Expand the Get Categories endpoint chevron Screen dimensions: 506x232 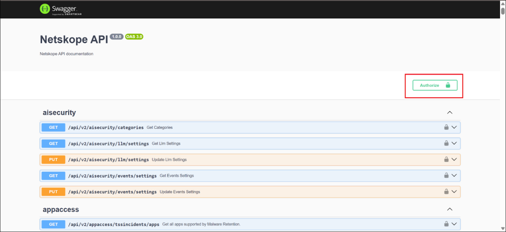[454, 127]
